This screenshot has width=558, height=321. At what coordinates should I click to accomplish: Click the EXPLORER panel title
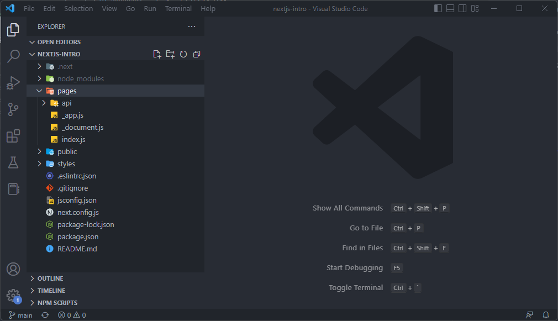click(x=51, y=27)
